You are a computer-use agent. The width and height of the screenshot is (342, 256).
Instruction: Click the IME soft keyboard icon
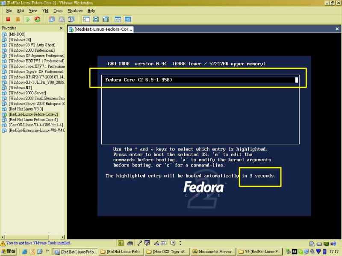[x=130, y=243]
